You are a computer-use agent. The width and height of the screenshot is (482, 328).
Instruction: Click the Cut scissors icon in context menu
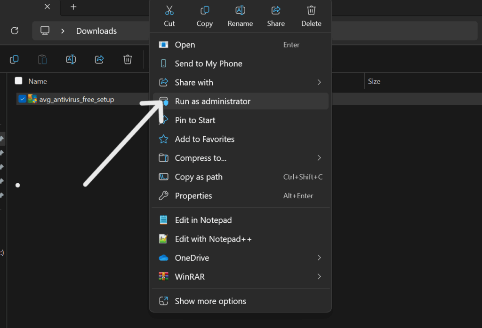(x=169, y=10)
